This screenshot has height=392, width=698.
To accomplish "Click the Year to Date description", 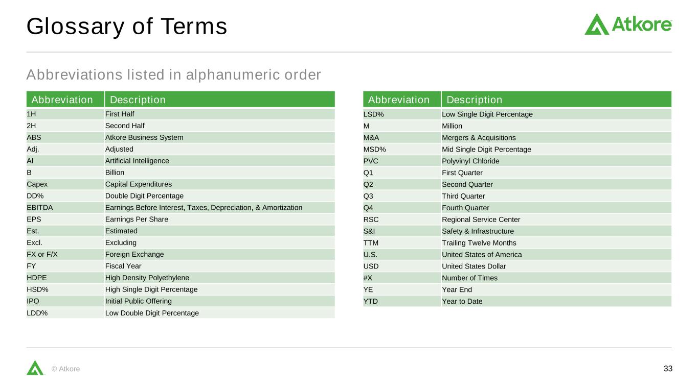I will click(462, 301).
